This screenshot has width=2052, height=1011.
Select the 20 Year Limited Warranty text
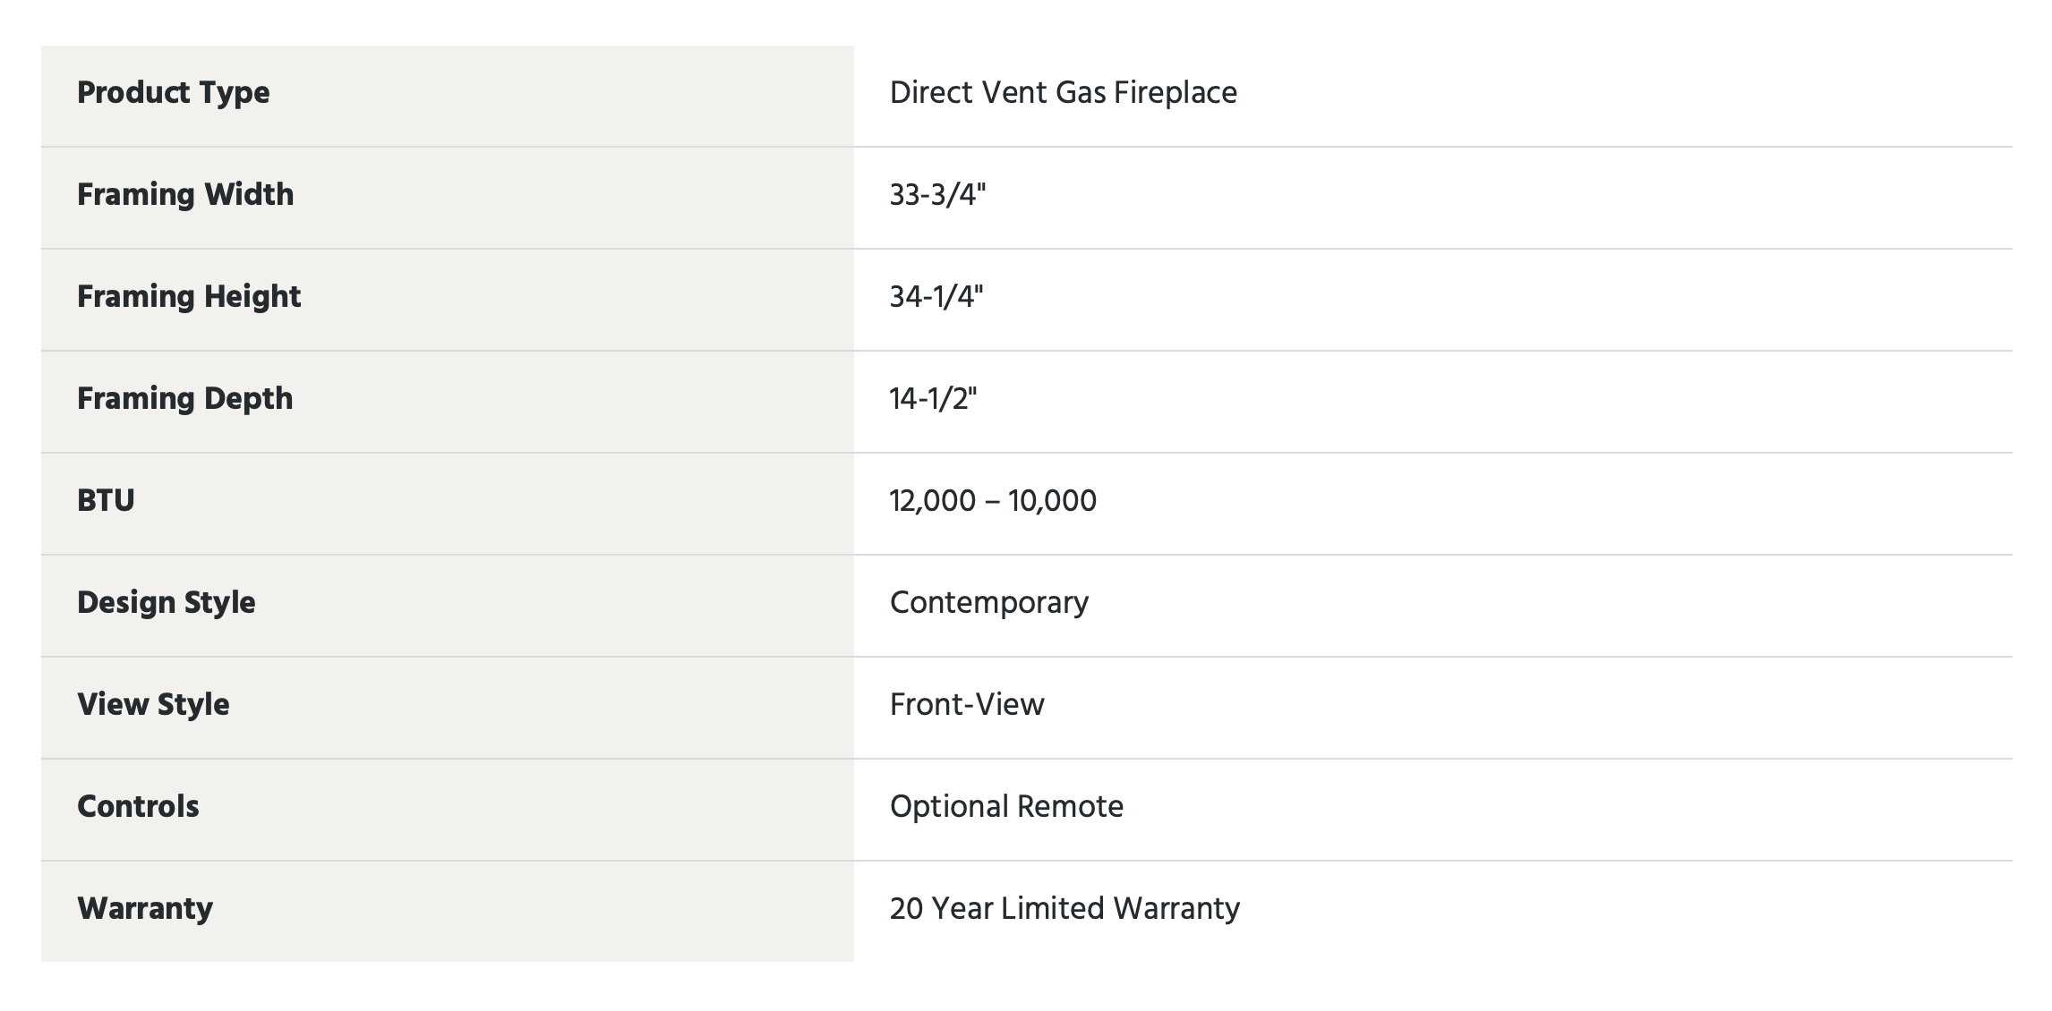pos(1064,909)
